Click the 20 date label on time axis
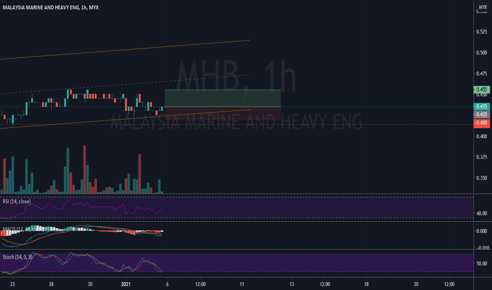Screen dimensions: 492x290 point(416,284)
